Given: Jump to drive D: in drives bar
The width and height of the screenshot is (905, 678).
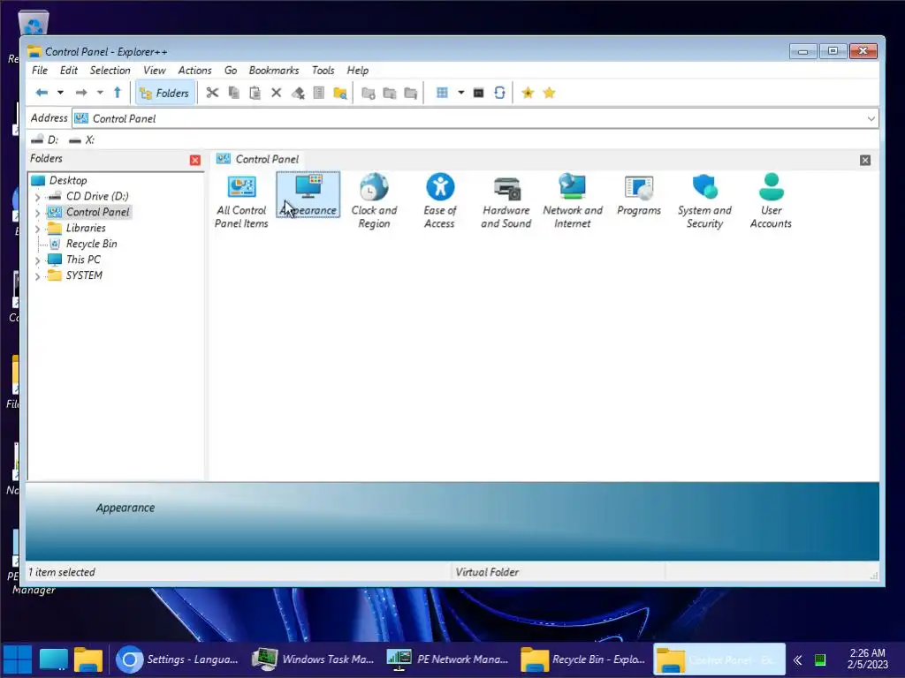Looking at the screenshot, I should (x=45, y=139).
